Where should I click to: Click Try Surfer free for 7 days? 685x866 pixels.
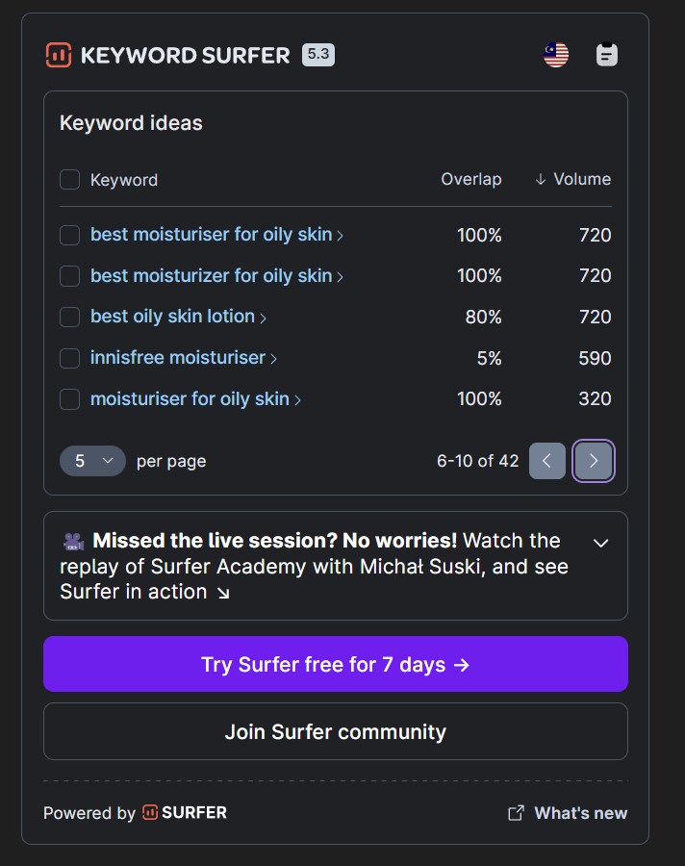pos(335,664)
